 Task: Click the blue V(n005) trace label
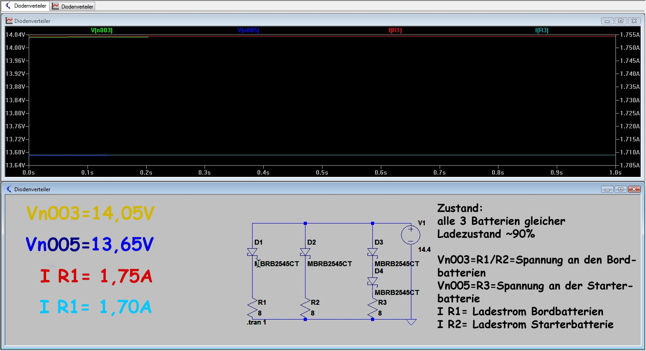[x=248, y=31]
